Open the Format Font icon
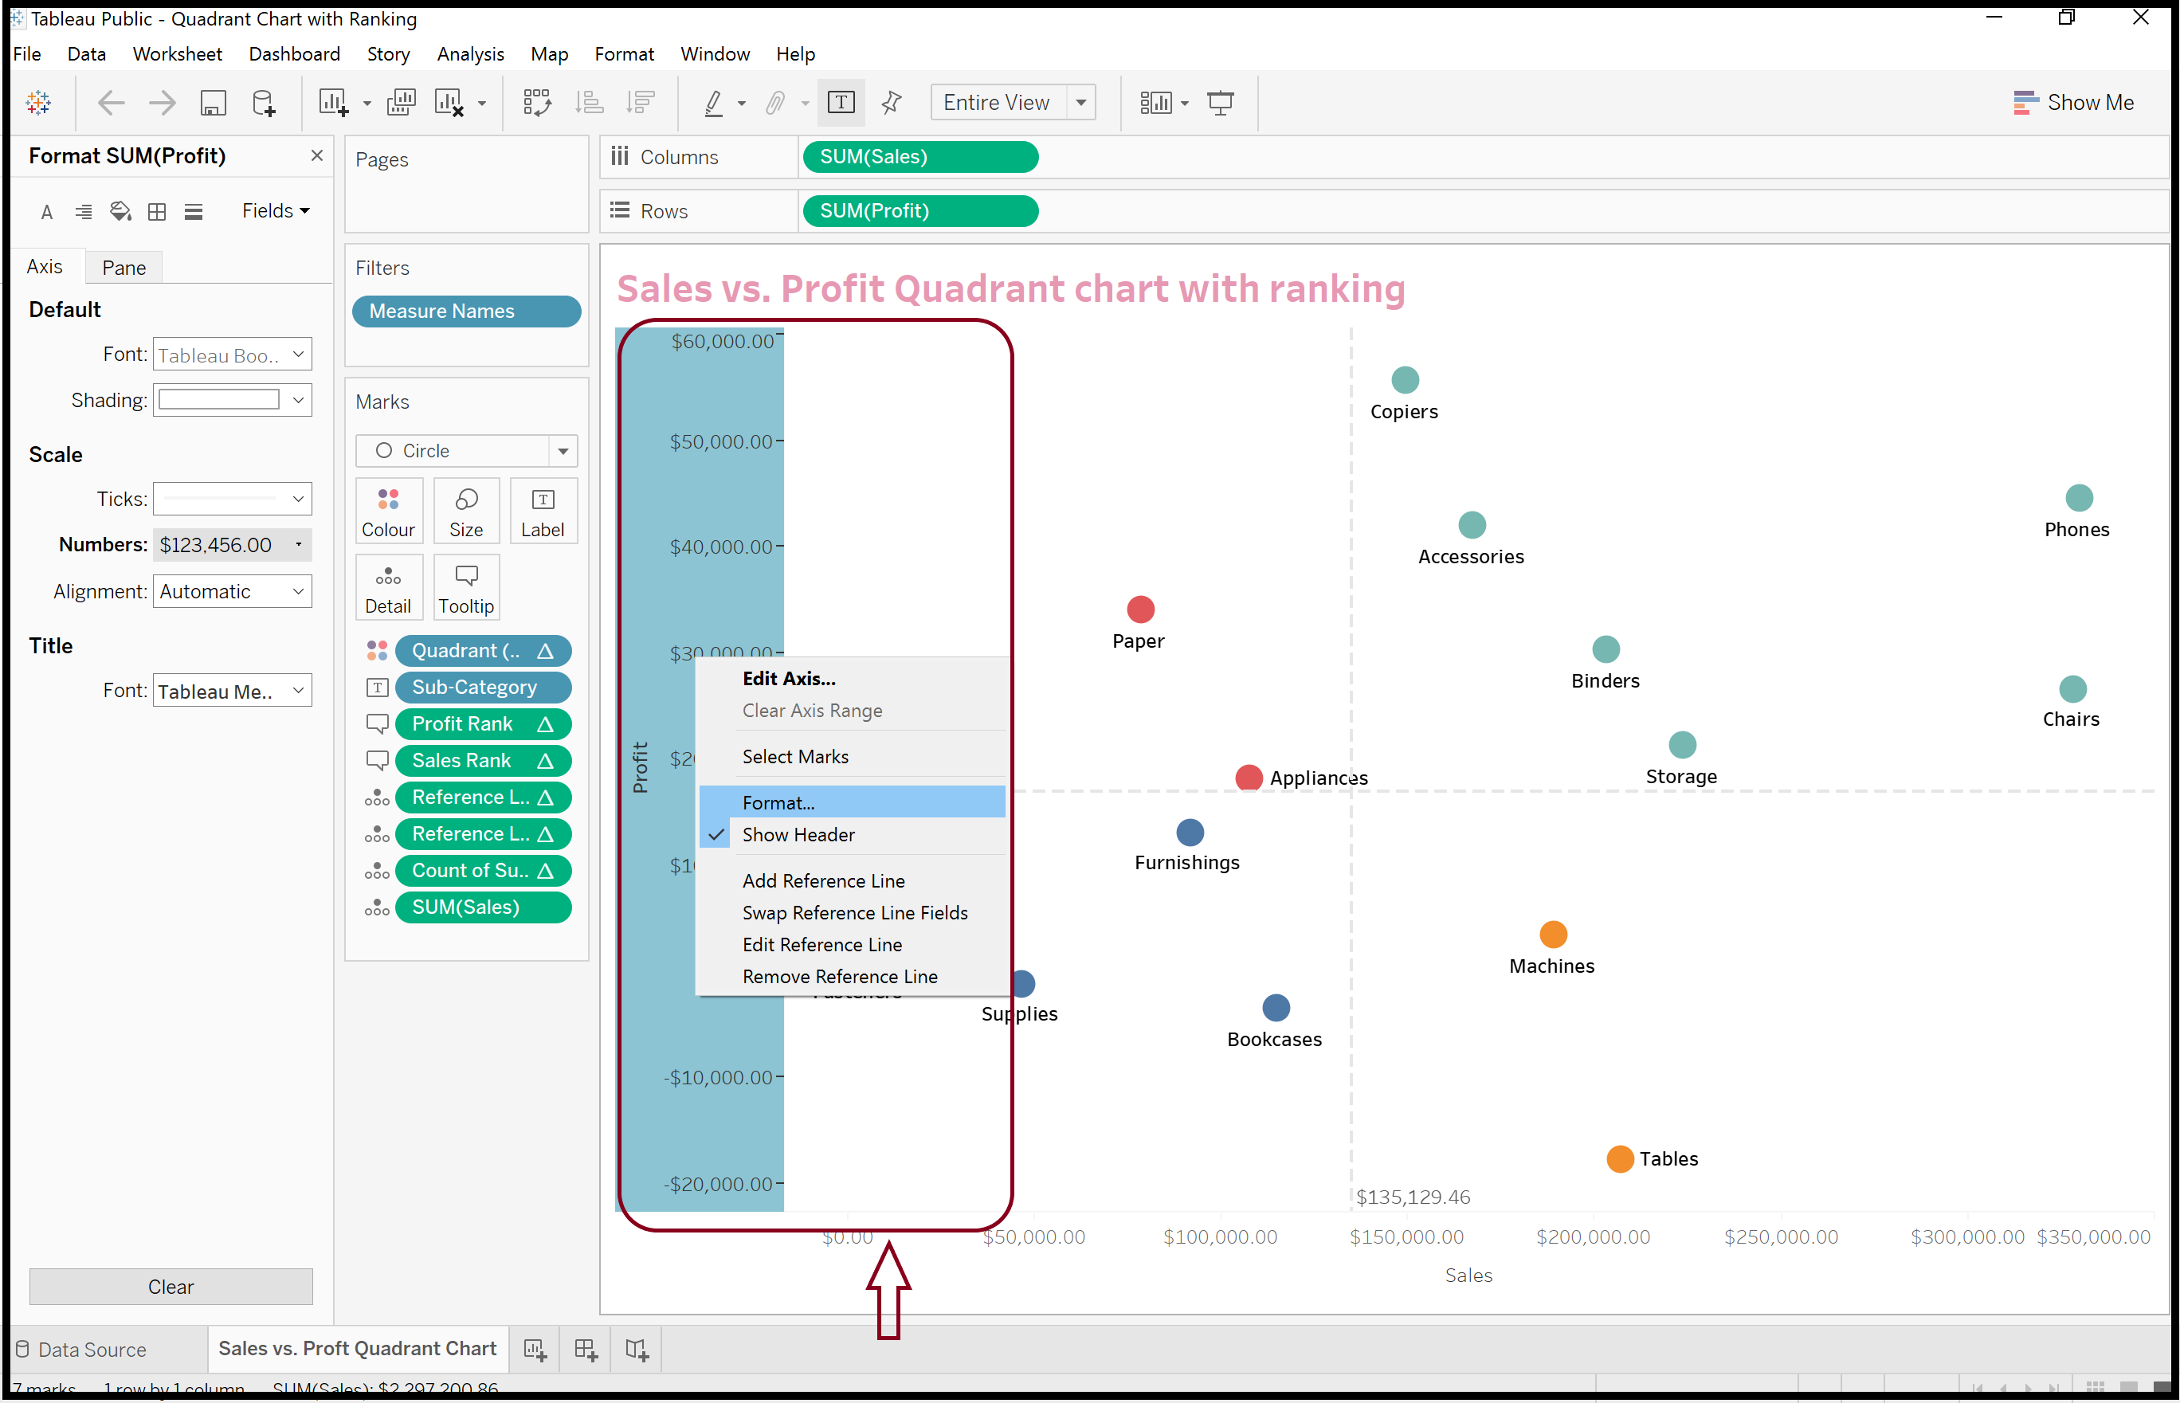 (x=47, y=212)
